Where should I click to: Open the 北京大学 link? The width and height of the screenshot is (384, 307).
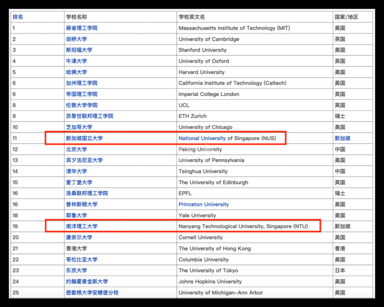click(x=76, y=149)
